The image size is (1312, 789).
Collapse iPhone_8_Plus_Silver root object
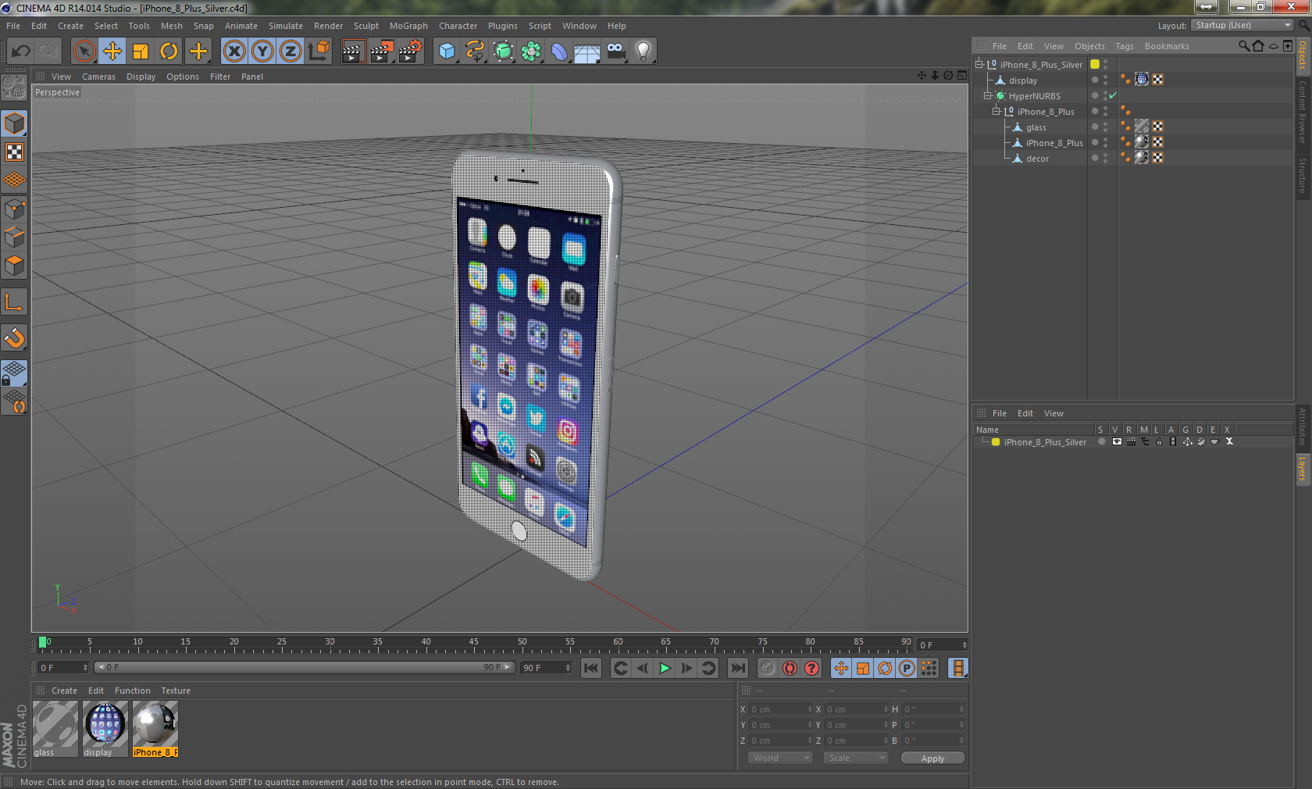(x=979, y=64)
